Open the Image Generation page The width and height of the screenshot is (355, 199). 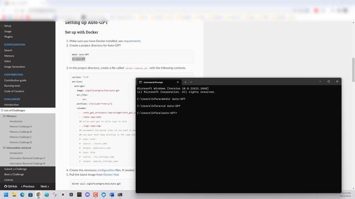pos(15,67)
